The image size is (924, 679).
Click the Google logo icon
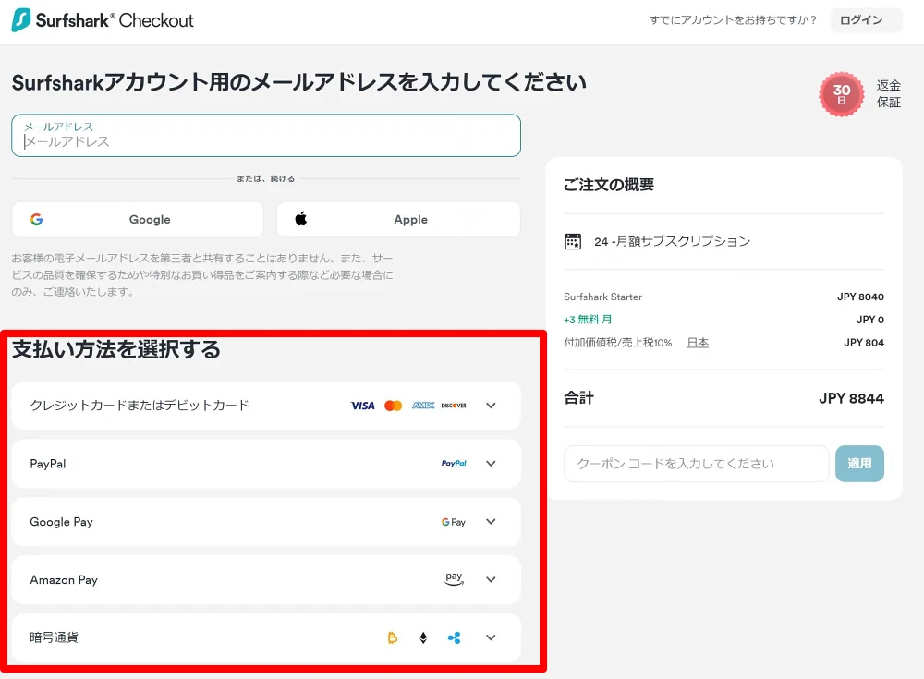pyautogui.click(x=37, y=219)
